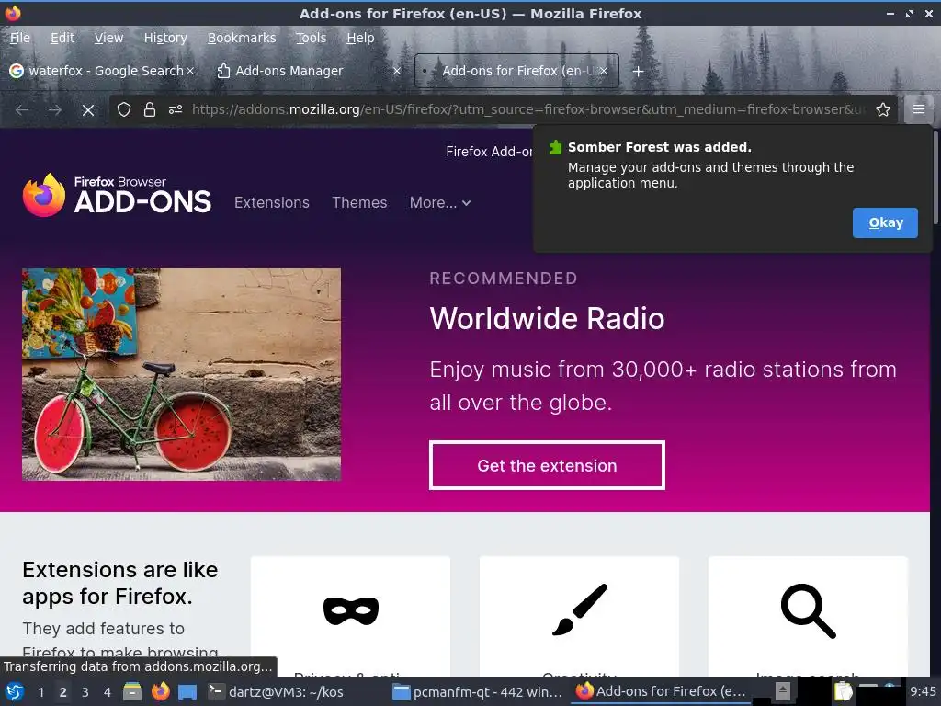Click Get the extension button
This screenshot has width=941, height=706.
[547, 465]
